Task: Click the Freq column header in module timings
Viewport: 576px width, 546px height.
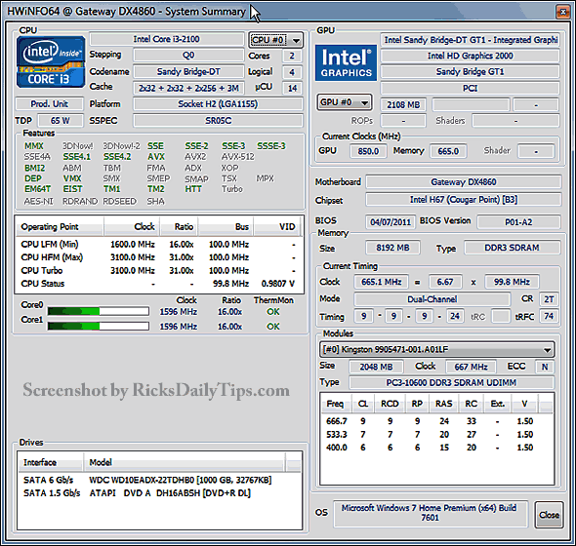Action: click(x=335, y=404)
